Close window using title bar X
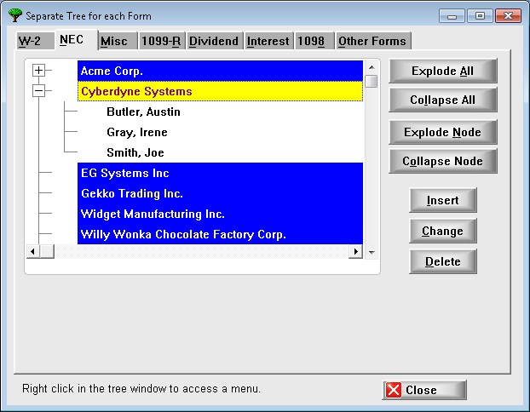The height and width of the screenshot is (412, 530). tap(508, 16)
